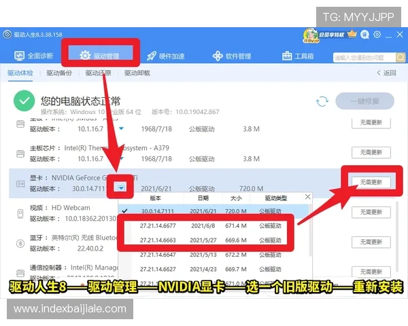This screenshot has width=408, height=326.
Task: Open the 全面诊断 tab
Action: (x=33, y=56)
